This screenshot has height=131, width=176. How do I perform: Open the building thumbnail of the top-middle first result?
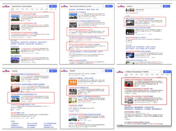pyautogui.click(x=73, y=16)
